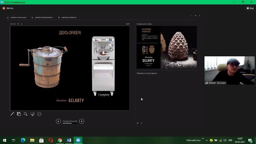Click the recording indicator in Zoom
Screen dimensions: 256x144
pyautogui.click(x=8, y=8)
